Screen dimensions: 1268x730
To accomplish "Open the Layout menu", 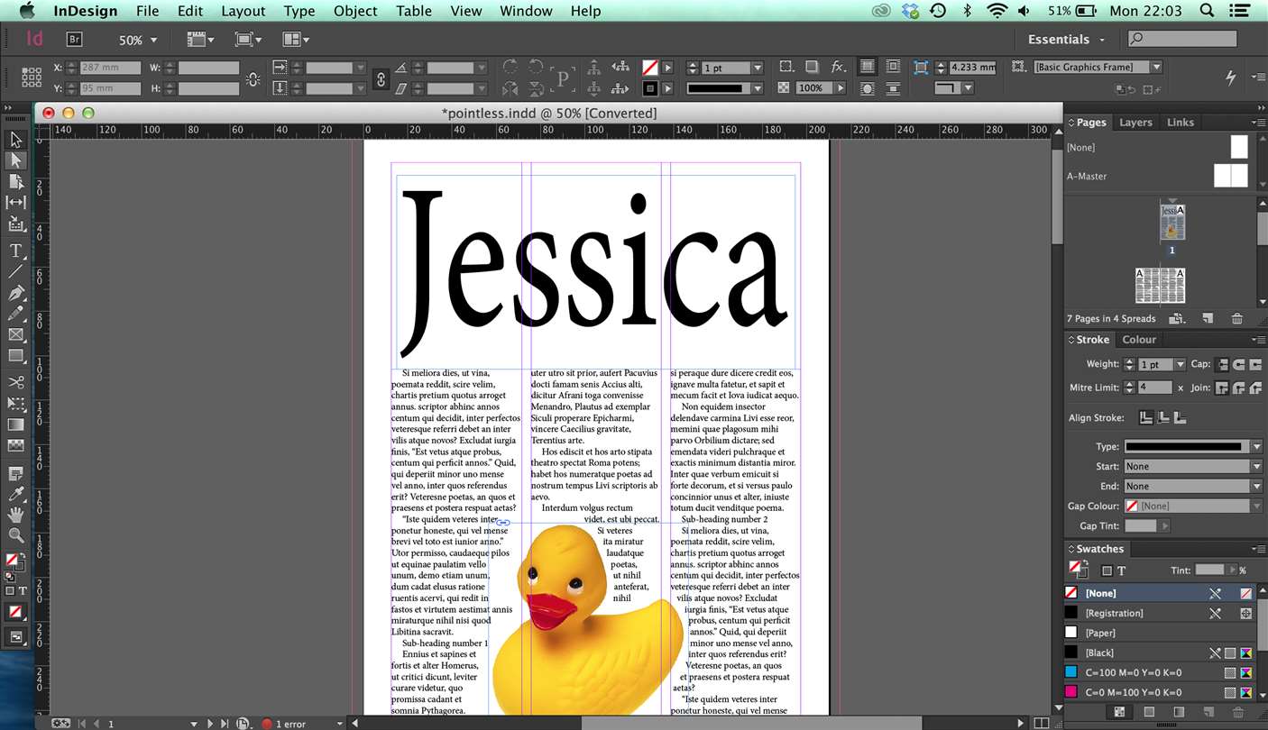I will coord(243,11).
